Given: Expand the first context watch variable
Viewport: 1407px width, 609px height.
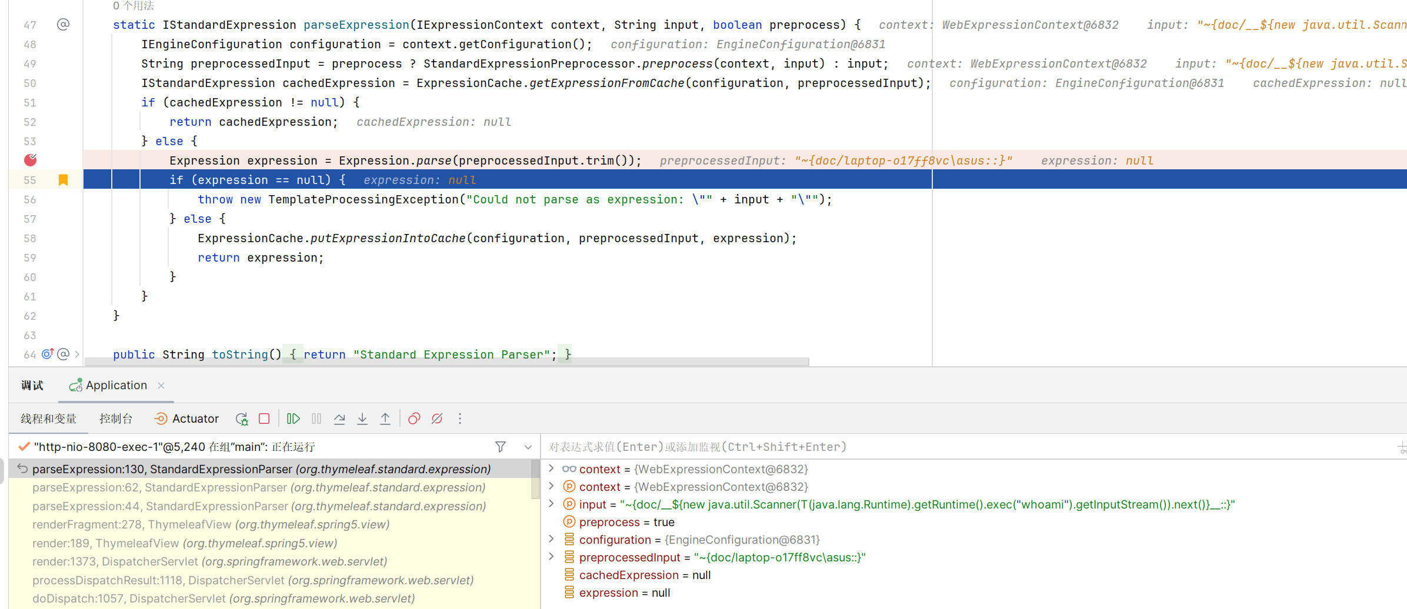Looking at the screenshot, I should [x=551, y=469].
